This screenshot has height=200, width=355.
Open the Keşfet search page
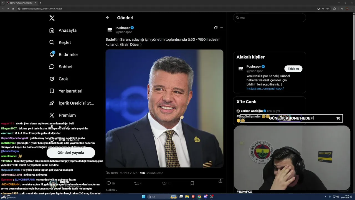[x=60, y=42]
